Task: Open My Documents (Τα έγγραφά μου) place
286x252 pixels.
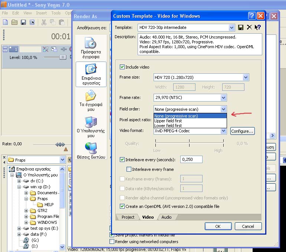Action: pyautogui.click(x=91, y=100)
